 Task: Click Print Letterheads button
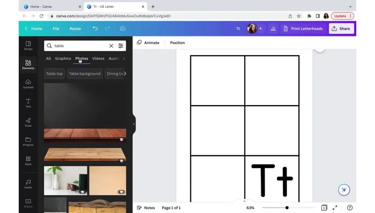pos(303,28)
